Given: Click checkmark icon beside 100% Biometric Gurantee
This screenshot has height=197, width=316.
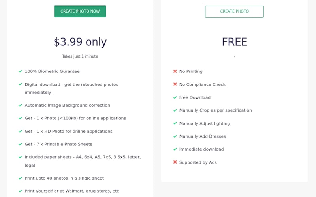Looking at the screenshot, I should point(20,71).
